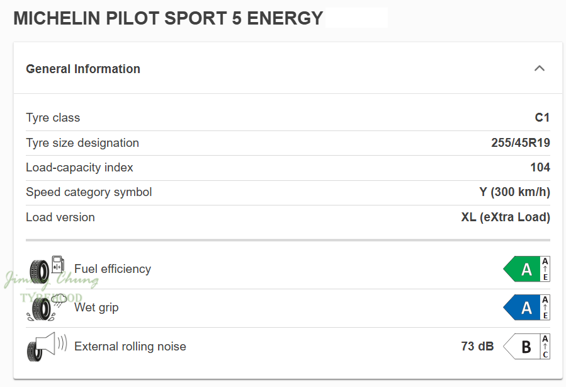
Task: Click the External rolling noise label
Action: pyautogui.click(x=130, y=346)
